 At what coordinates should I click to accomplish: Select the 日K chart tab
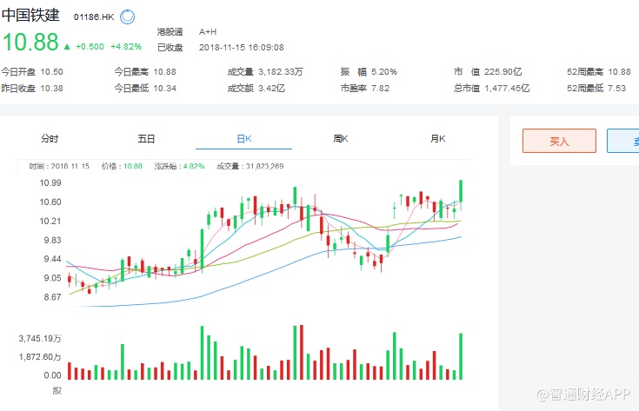click(243, 138)
